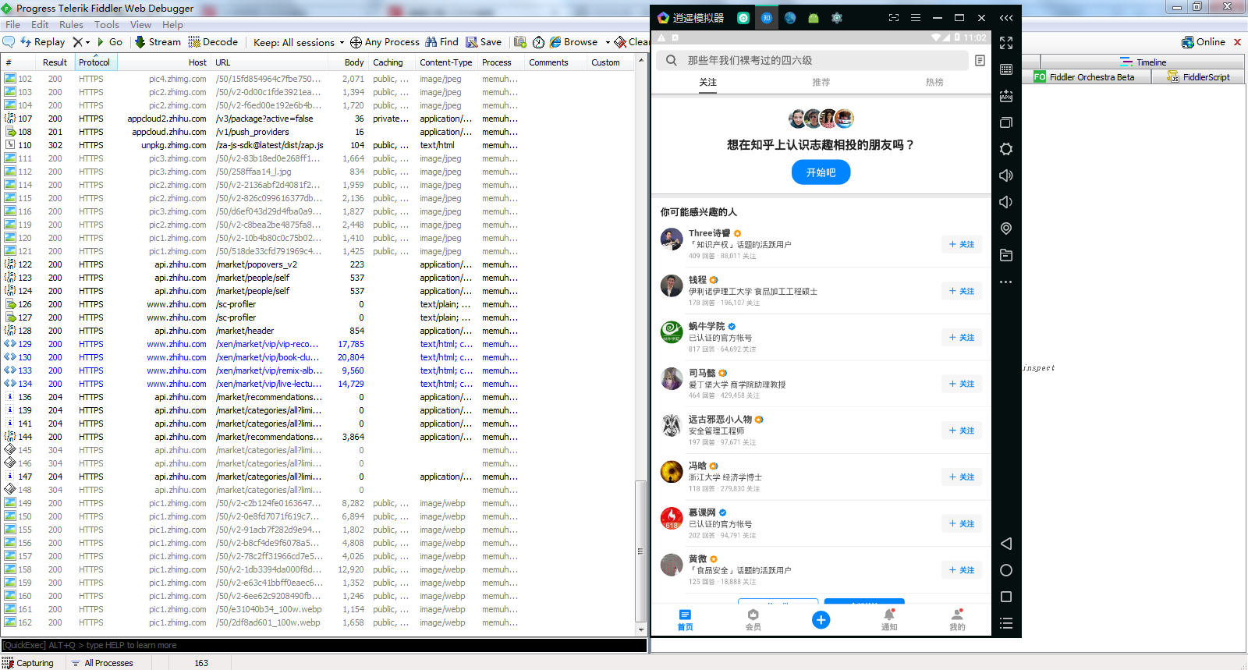Screen dimensions: 1248x670
Task: Click the globe browser tab in emulator
Action: pyautogui.click(x=790, y=18)
